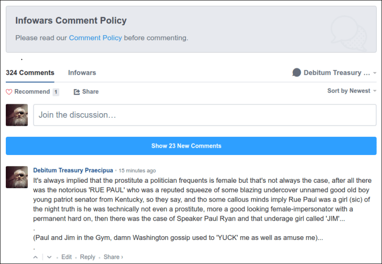Upvote the Debitum Treasury Praecipua comment

coord(36,257)
